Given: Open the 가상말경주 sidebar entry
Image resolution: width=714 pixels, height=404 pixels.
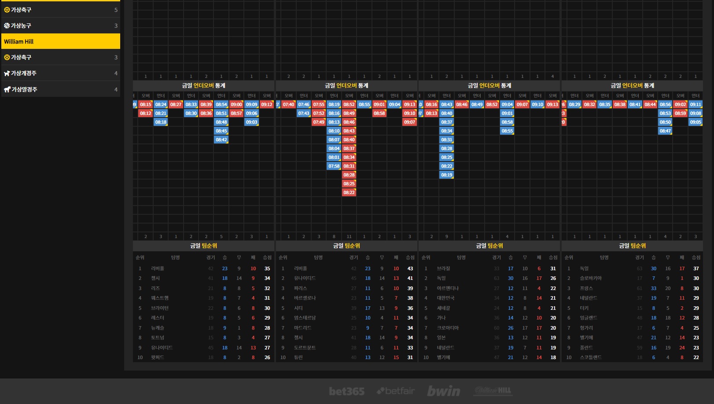Looking at the screenshot, I should (x=24, y=89).
